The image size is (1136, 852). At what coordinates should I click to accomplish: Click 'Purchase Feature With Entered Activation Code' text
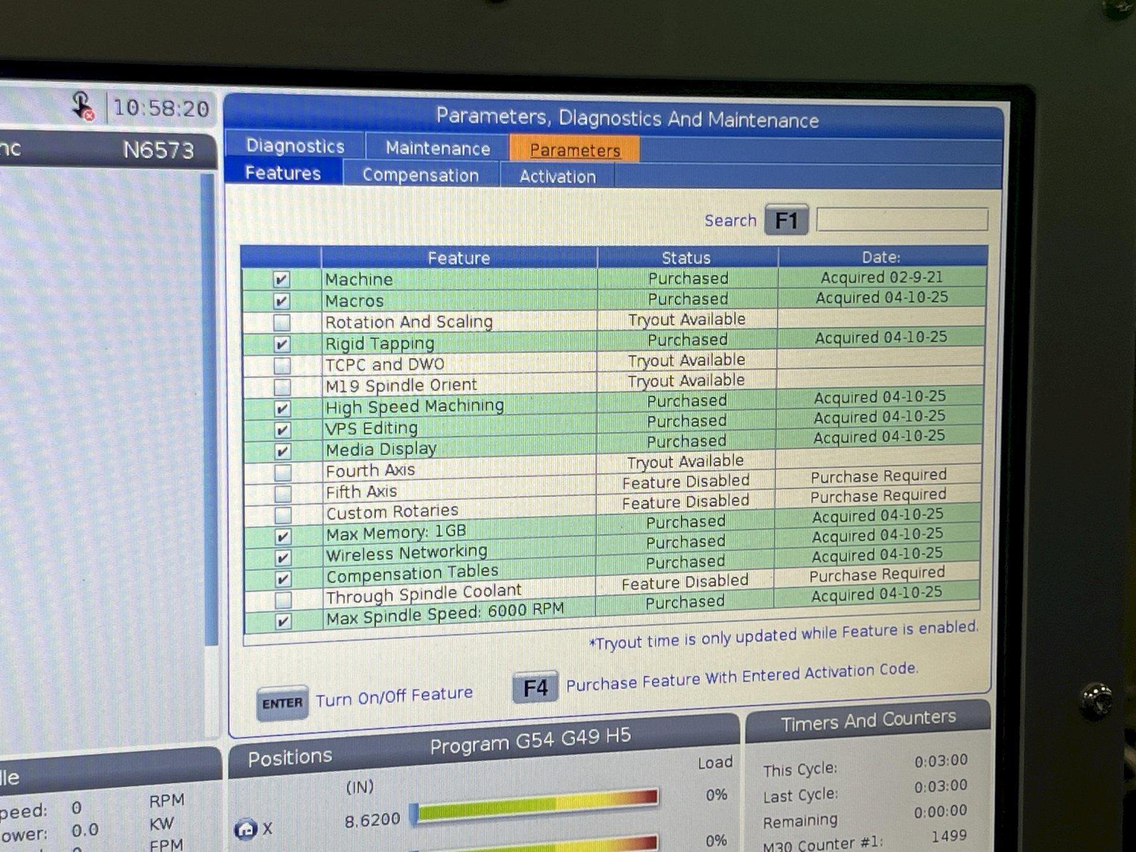click(x=742, y=676)
